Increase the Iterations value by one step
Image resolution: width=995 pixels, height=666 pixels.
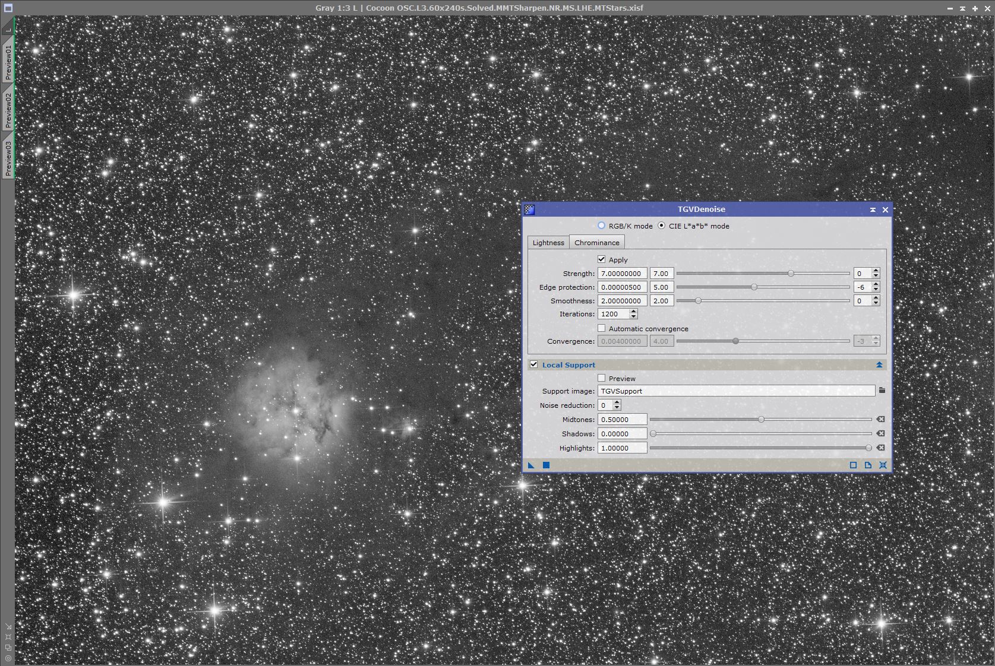click(633, 311)
